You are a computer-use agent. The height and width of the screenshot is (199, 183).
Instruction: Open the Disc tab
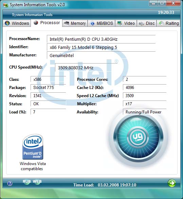pos(147,23)
